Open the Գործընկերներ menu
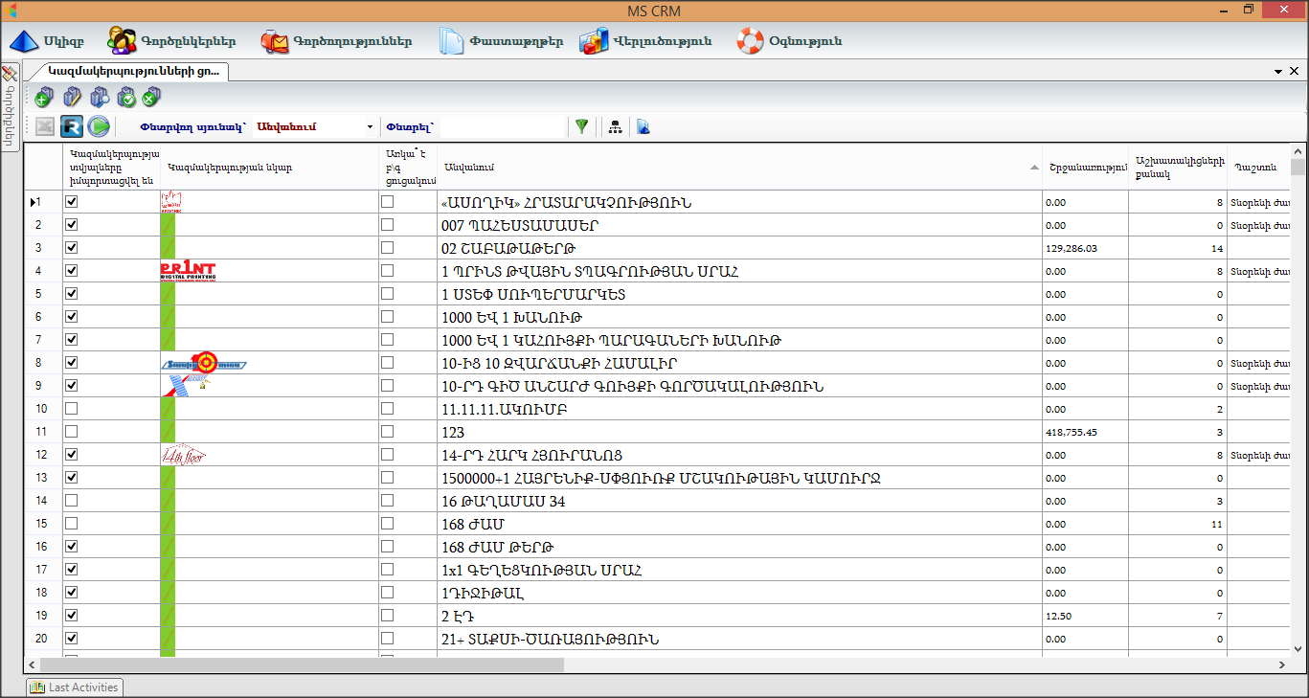Image resolution: width=1309 pixels, height=698 pixels. click(170, 42)
